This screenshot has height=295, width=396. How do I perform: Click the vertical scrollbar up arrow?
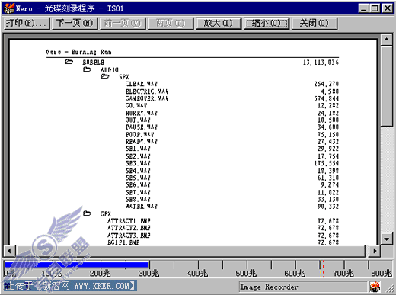click(x=387, y=40)
